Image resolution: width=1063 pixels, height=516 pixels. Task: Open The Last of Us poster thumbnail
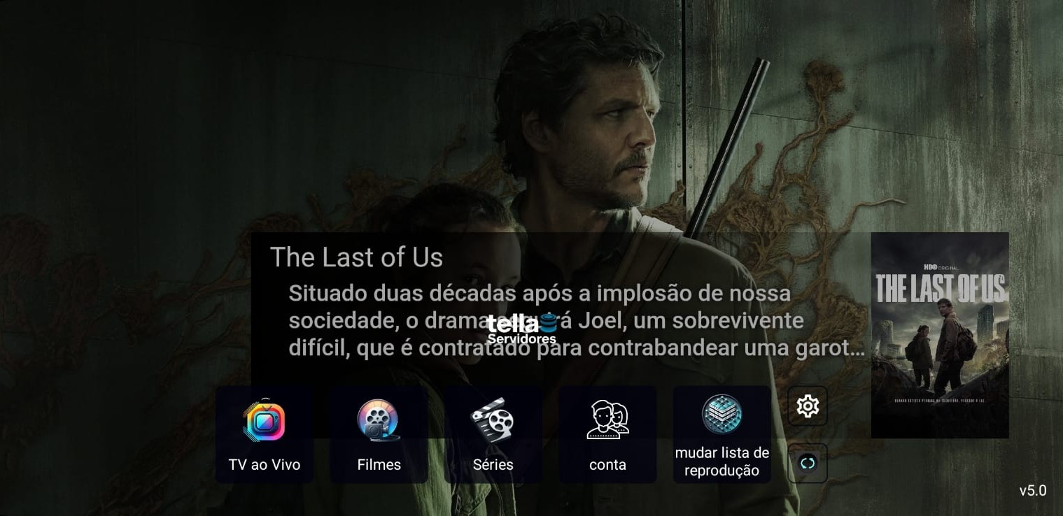click(940, 336)
